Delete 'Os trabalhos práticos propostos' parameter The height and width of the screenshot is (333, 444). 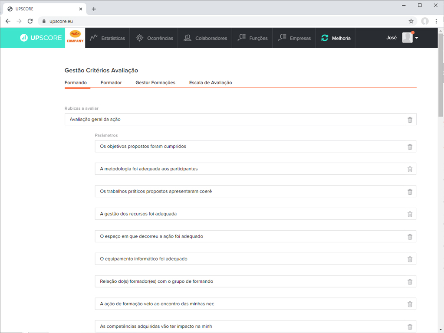point(410,192)
